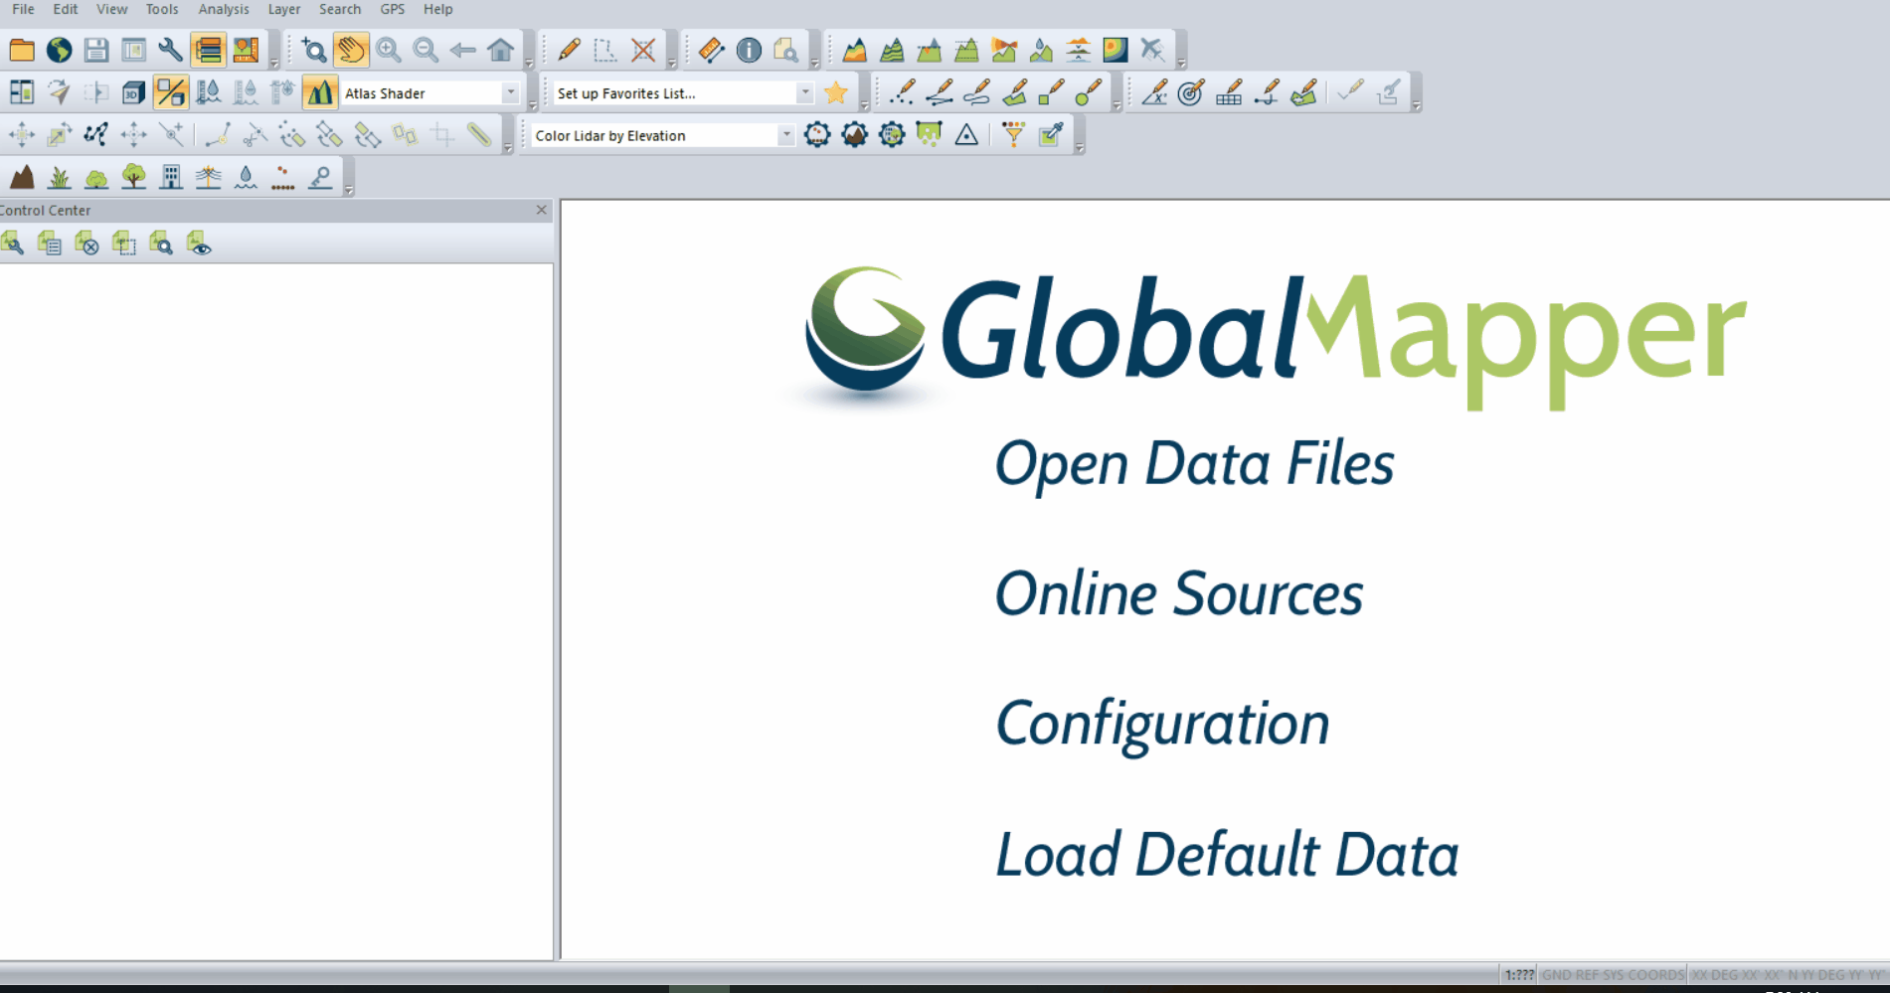Toggle layer visibility eye icon in Control Center

click(199, 244)
